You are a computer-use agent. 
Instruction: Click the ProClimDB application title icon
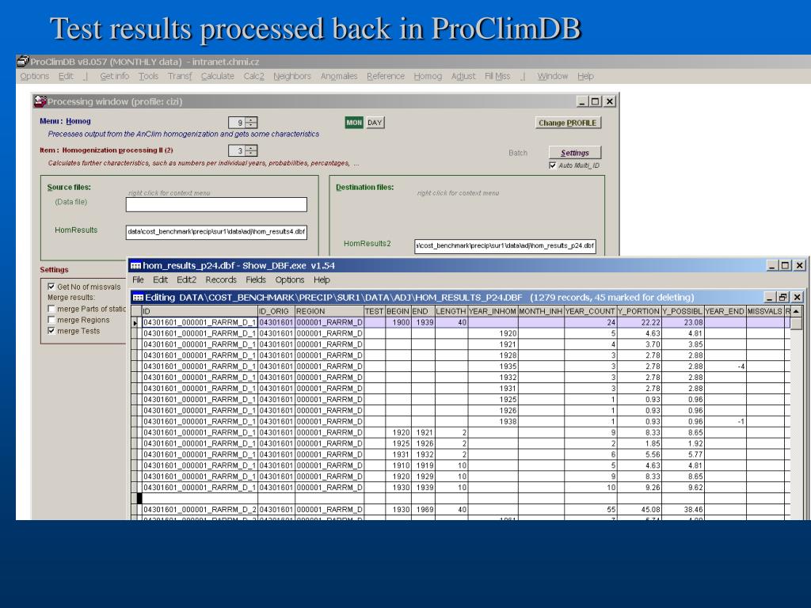[22, 62]
